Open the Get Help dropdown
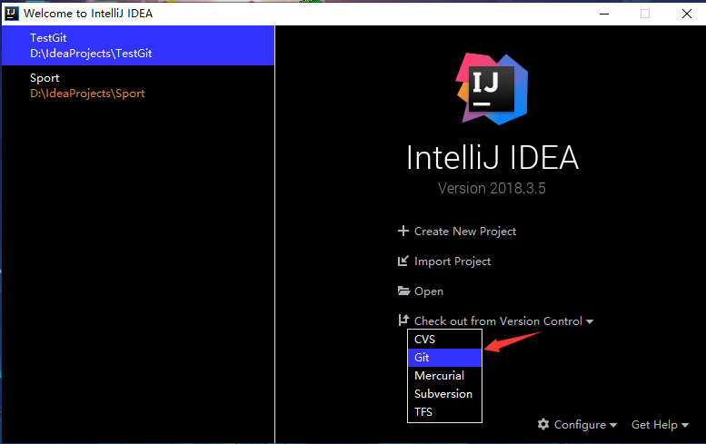 coord(660,425)
